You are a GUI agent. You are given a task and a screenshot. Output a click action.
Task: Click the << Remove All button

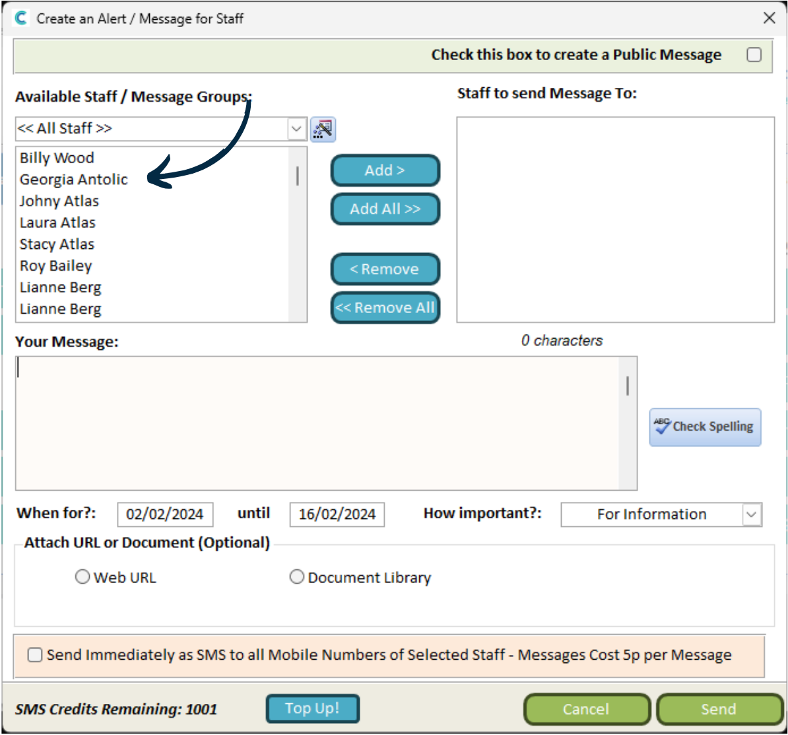385,307
